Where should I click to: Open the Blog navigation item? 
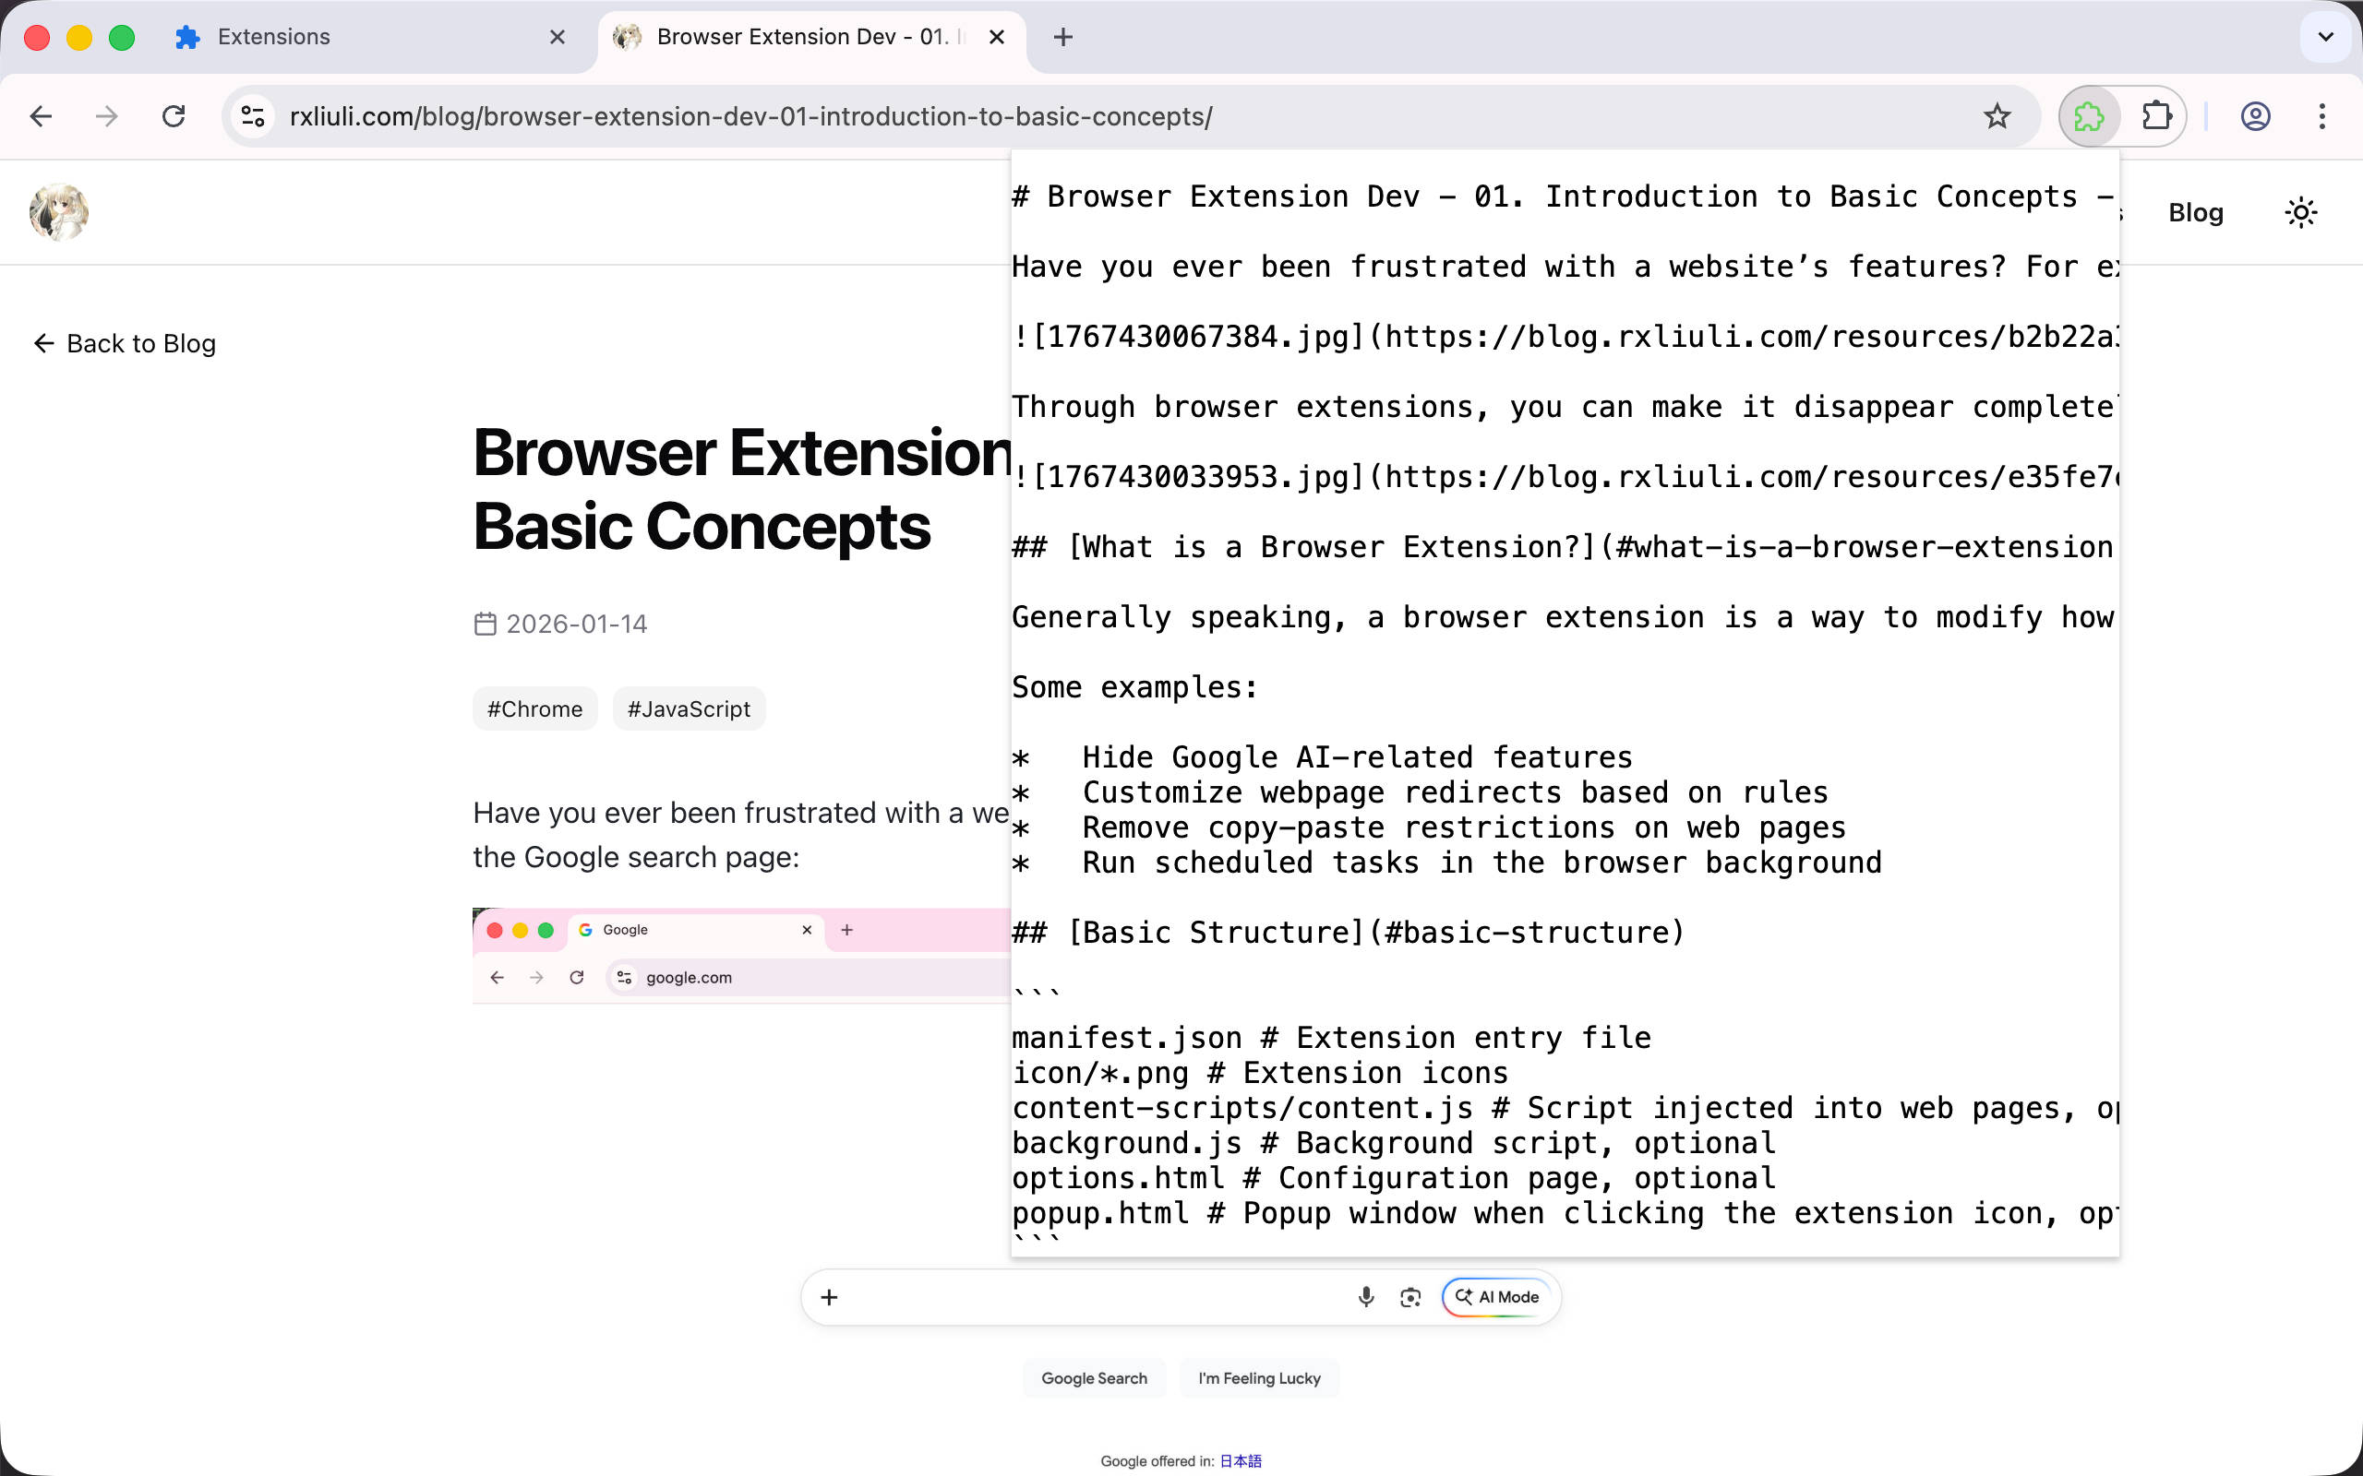[x=2195, y=212]
